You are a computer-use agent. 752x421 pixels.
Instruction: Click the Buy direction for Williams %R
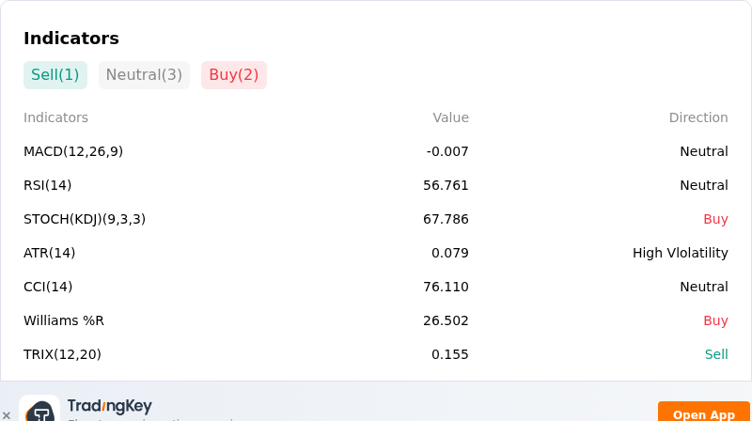[715, 320]
